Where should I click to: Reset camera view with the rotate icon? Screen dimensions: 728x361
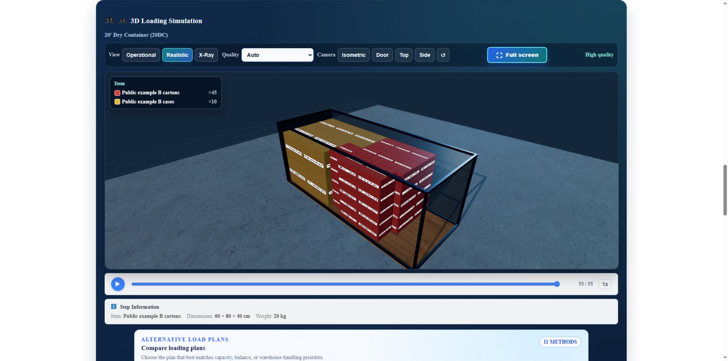[x=443, y=55]
